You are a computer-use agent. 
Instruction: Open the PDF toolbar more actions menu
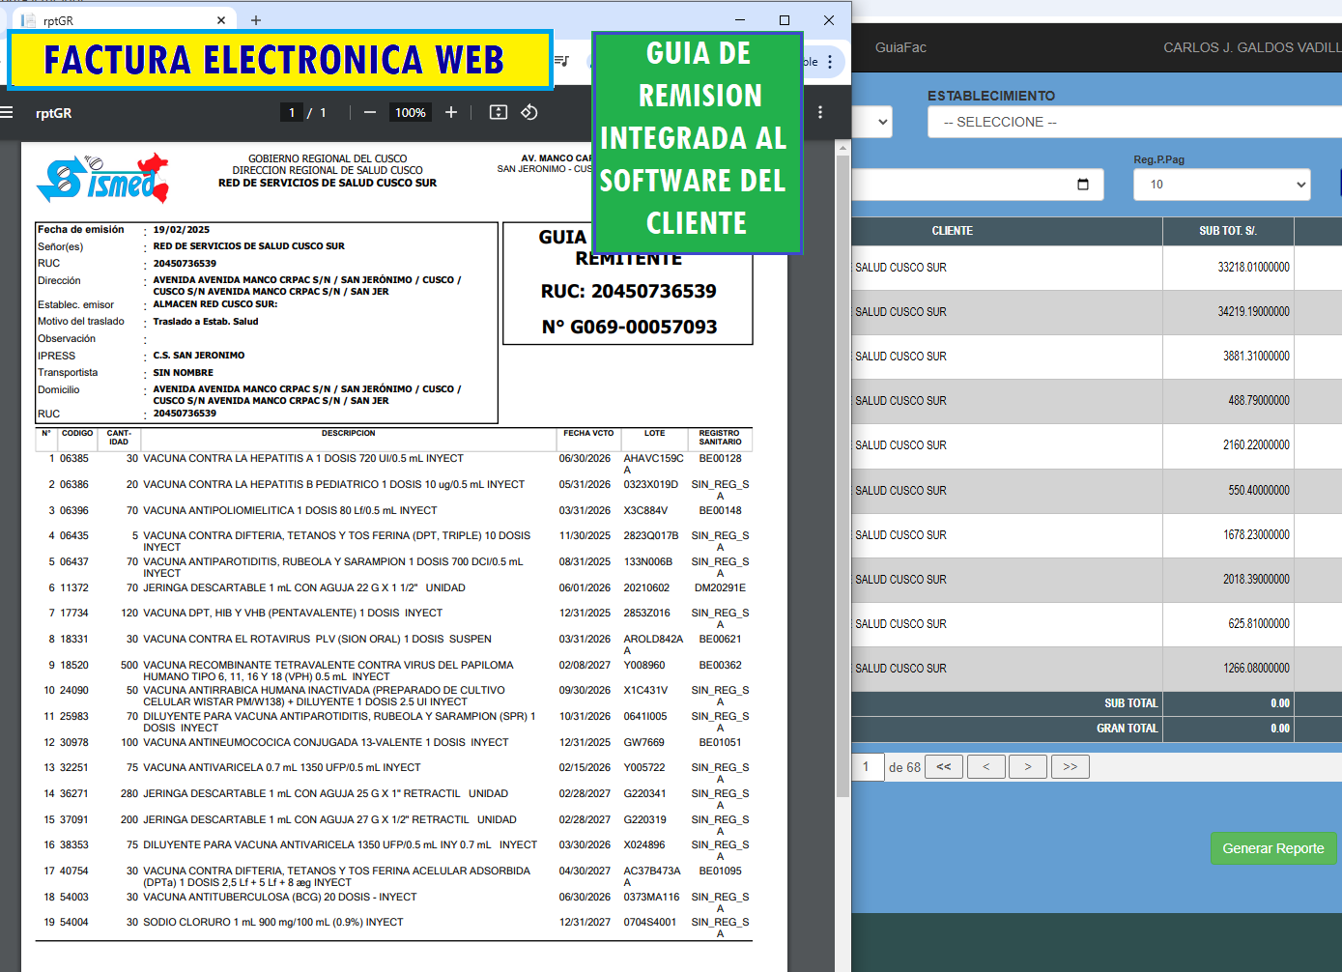(820, 113)
